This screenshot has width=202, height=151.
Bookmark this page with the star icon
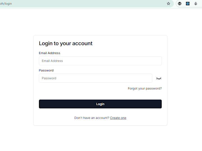168,4
